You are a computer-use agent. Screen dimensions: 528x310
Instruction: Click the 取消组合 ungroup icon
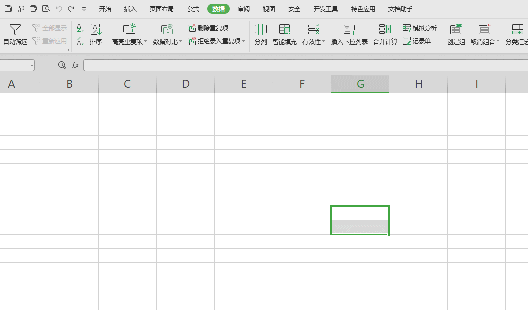(x=485, y=29)
